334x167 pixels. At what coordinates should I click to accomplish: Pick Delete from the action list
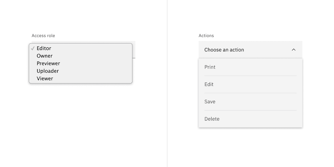click(212, 119)
